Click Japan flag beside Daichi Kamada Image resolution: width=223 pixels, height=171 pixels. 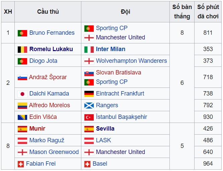[x=22, y=94]
